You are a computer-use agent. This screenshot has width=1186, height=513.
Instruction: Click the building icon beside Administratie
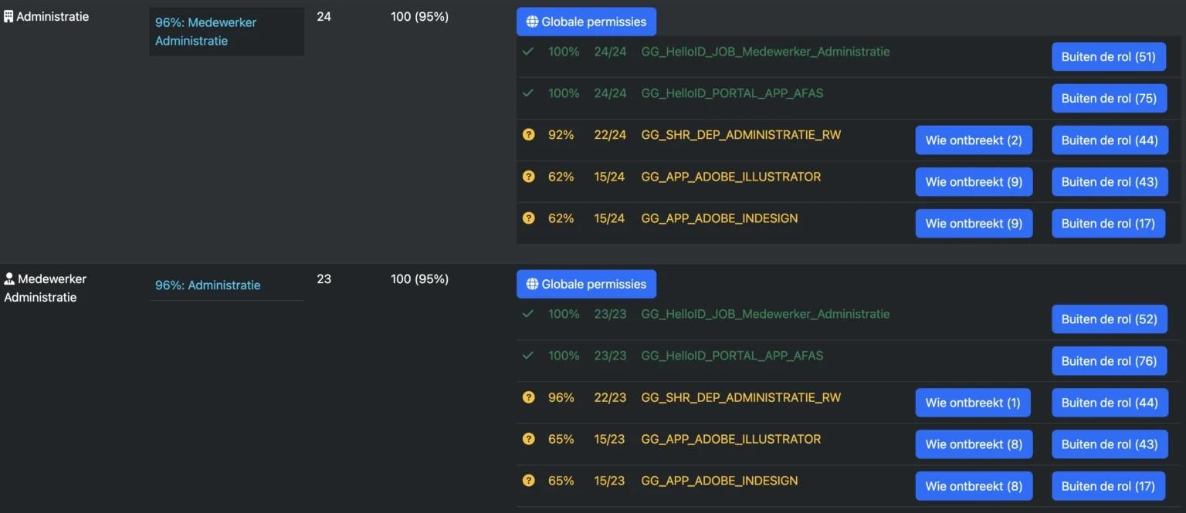8,15
